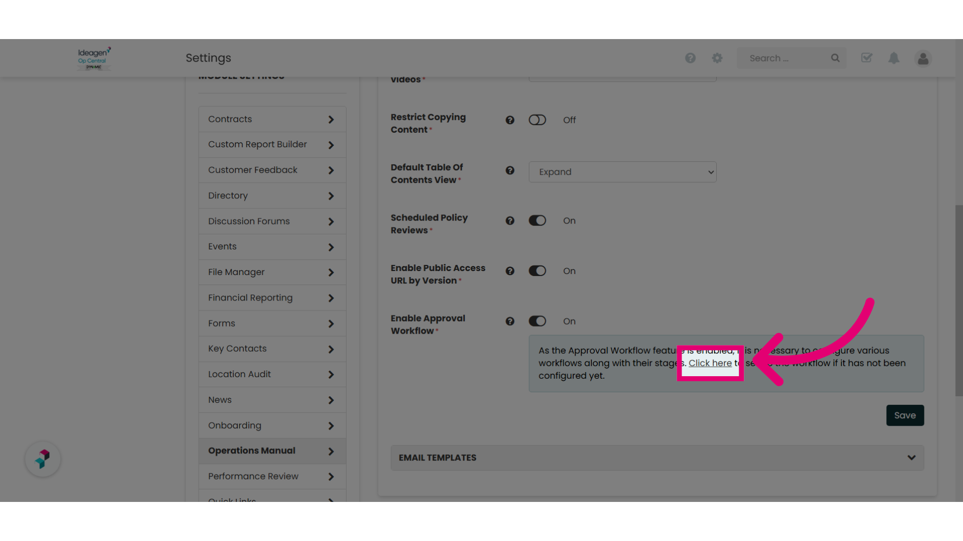Disable Enable Public Access URL toggle

pos(537,271)
